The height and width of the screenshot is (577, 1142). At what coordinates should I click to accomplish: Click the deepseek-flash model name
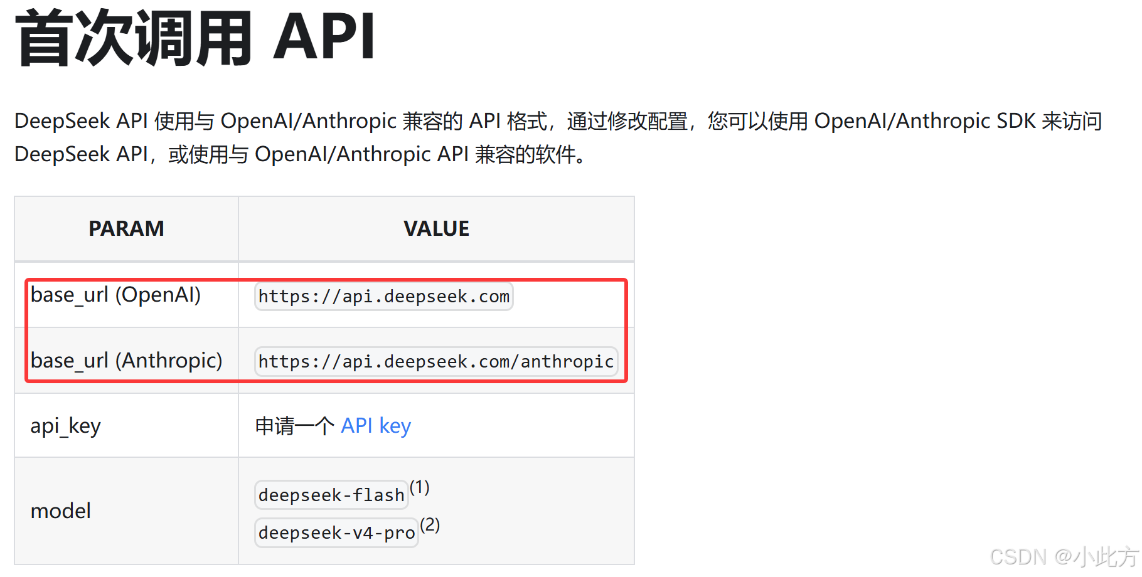pos(331,495)
